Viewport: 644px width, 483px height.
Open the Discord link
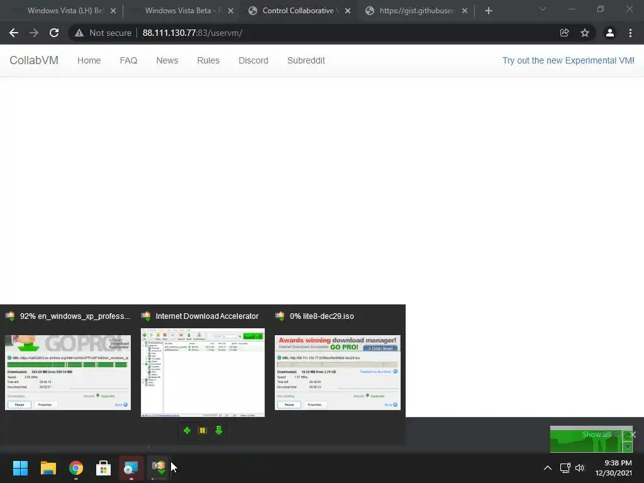coord(253,60)
